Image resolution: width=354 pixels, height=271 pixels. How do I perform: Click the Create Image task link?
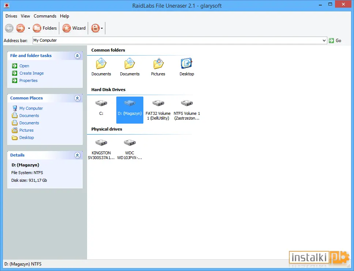pos(31,73)
